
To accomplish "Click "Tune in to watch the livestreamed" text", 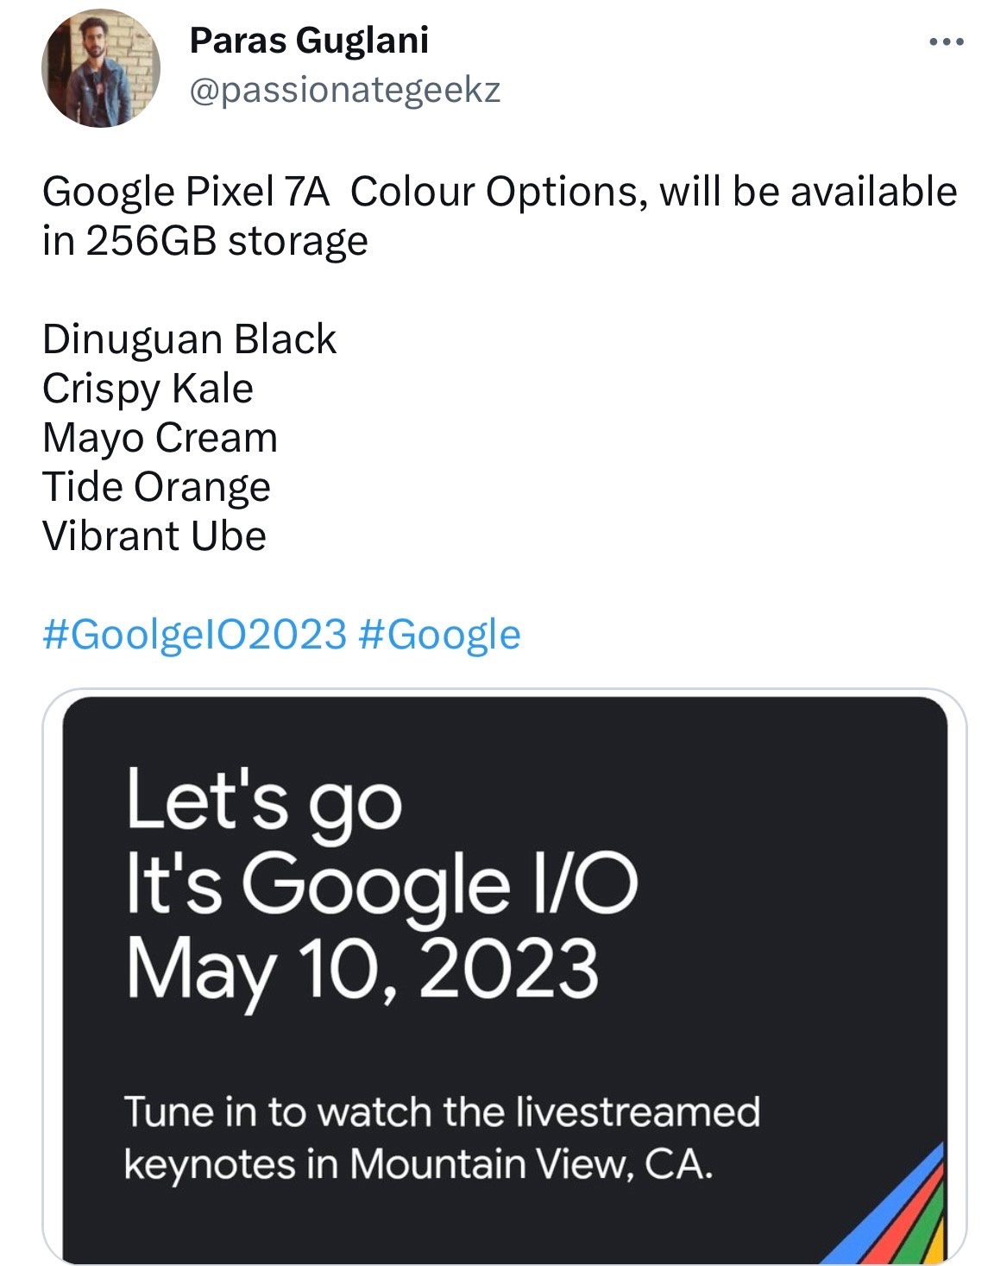I will 442,1111.
